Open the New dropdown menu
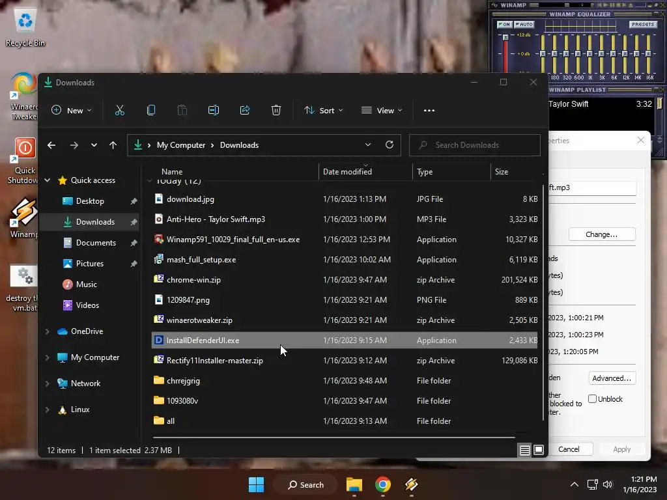Viewport: 667px width, 500px height. click(x=72, y=111)
